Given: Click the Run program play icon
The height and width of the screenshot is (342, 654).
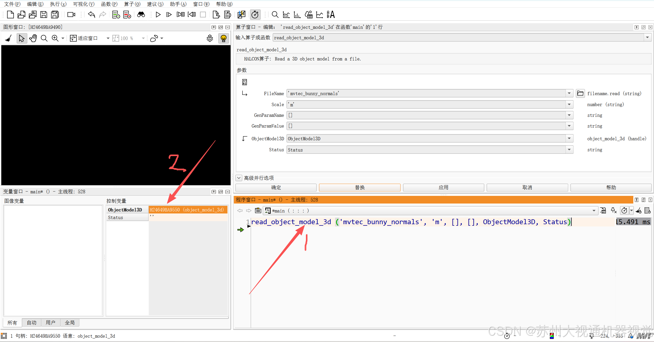Looking at the screenshot, I should pos(158,15).
